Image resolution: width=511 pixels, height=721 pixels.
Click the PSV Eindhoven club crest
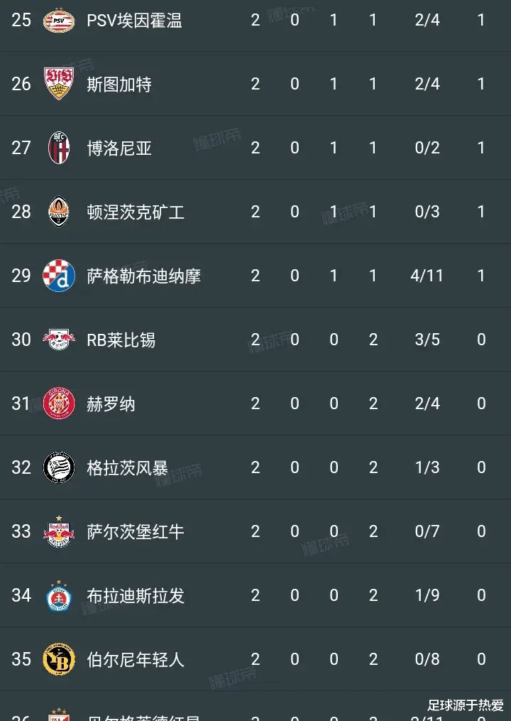pos(59,20)
